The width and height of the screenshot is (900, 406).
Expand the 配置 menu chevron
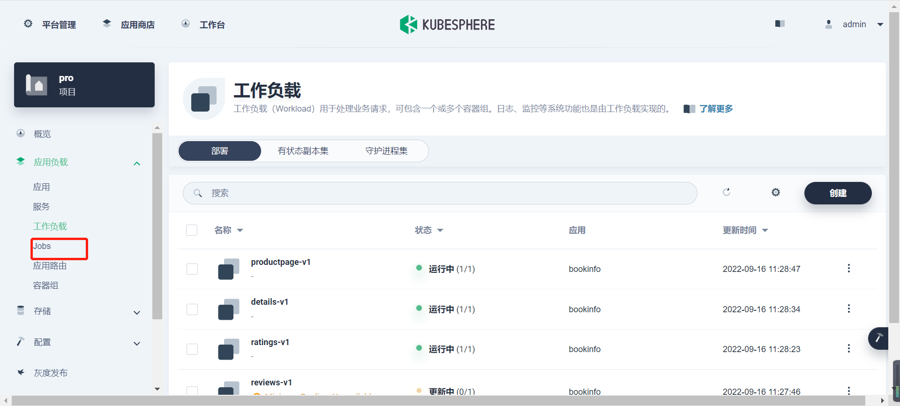coord(137,344)
